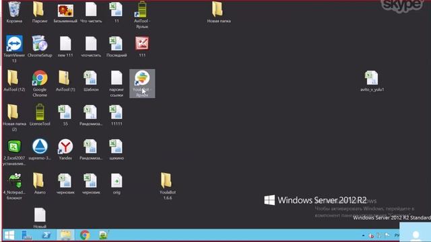Select the AviTool (1) archive folder
431x242 pixels.
pyautogui.click(x=65, y=81)
